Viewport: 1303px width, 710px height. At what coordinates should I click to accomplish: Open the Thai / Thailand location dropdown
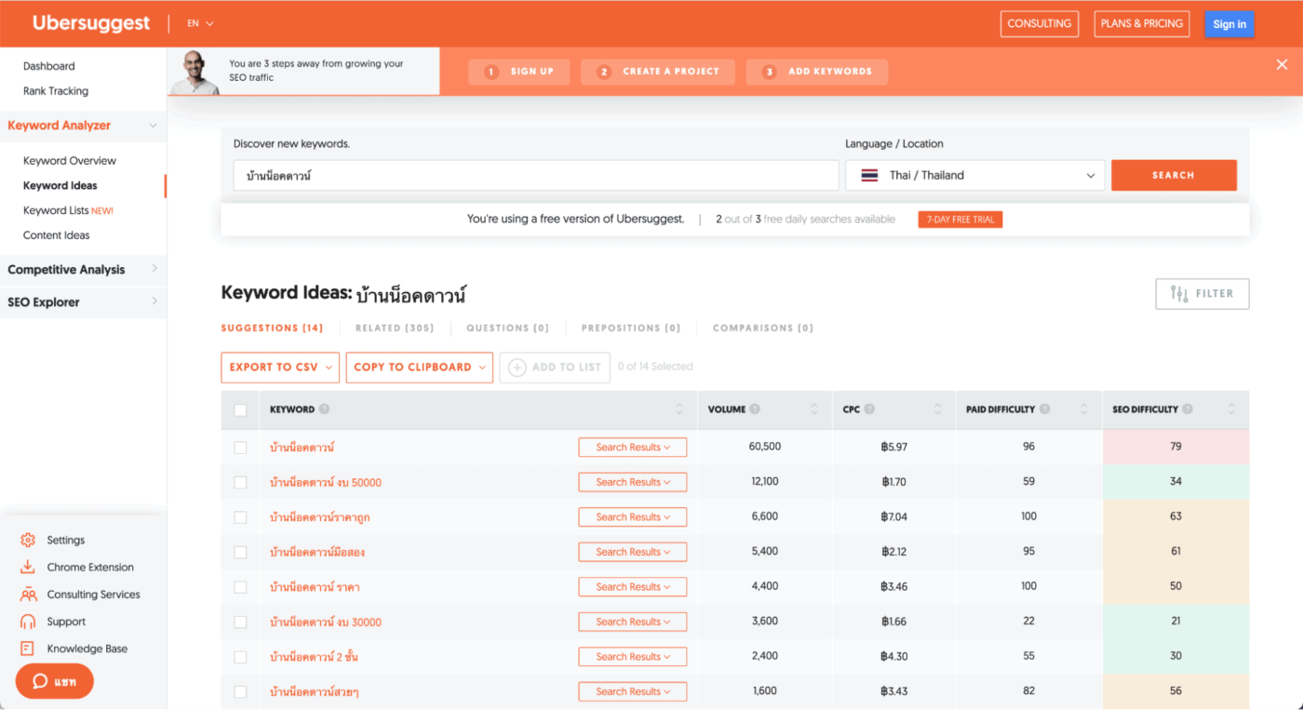(974, 175)
